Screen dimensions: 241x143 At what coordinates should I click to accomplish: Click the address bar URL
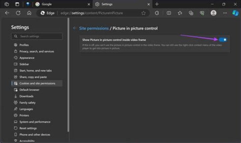pyautogui.click(x=92, y=13)
